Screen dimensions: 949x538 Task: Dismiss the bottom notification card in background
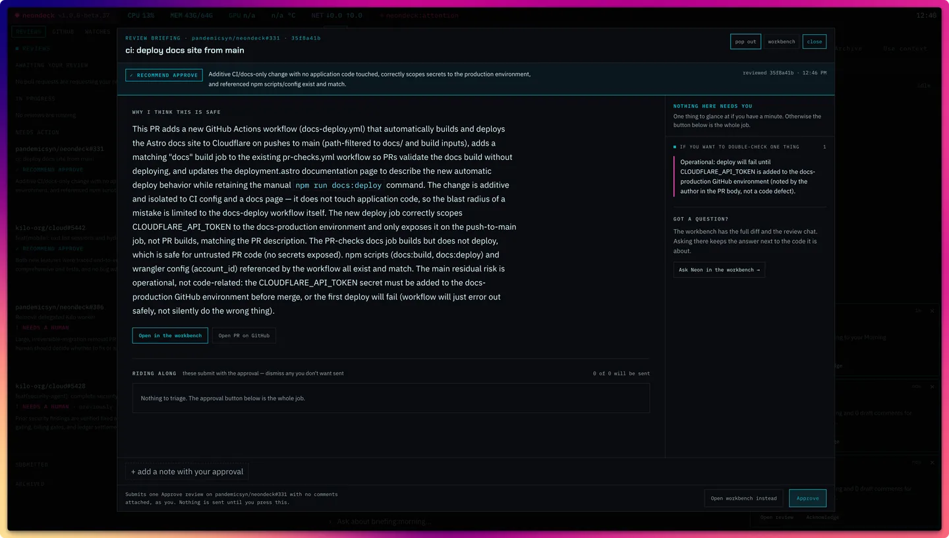pyautogui.click(x=933, y=463)
